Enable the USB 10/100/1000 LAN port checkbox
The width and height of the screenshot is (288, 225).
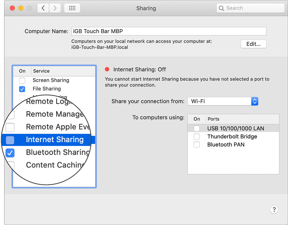click(x=197, y=128)
